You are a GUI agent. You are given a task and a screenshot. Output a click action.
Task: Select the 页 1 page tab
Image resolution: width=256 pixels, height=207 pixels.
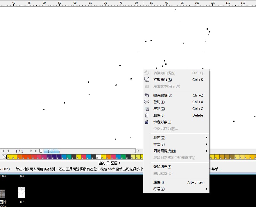(x=51, y=151)
